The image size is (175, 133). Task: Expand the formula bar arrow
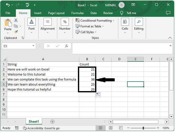(170, 46)
